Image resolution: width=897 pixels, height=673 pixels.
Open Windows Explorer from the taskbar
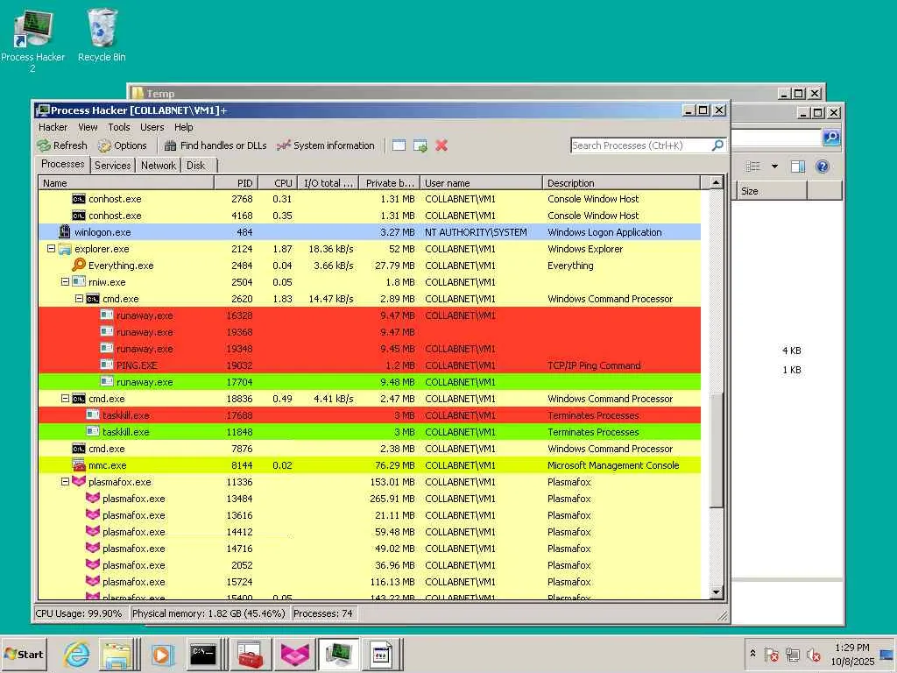click(x=117, y=654)
